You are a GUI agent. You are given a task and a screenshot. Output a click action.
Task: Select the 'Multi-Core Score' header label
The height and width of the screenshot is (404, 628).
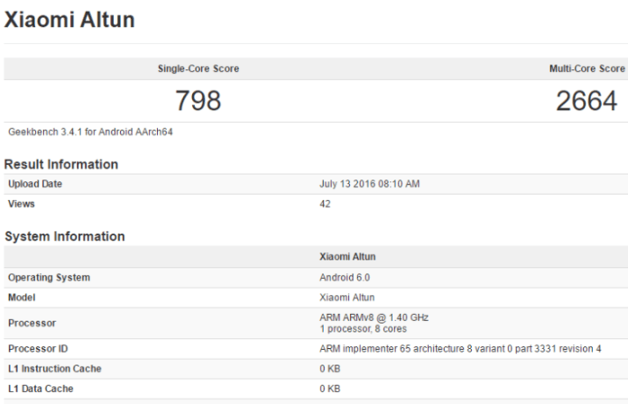click(x=587, y=69)
